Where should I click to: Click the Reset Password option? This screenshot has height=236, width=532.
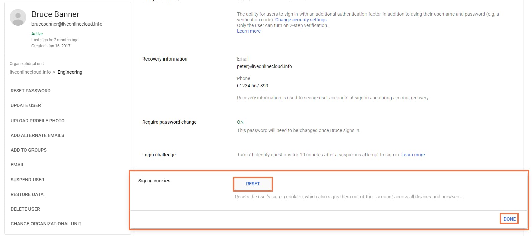30,91
